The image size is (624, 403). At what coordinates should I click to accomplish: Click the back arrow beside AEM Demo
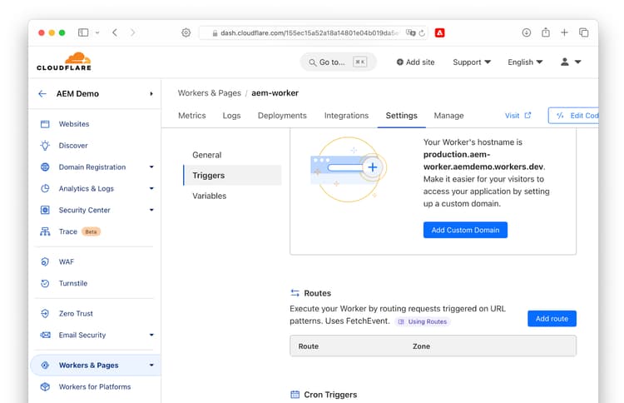click(x=42, y=94)
